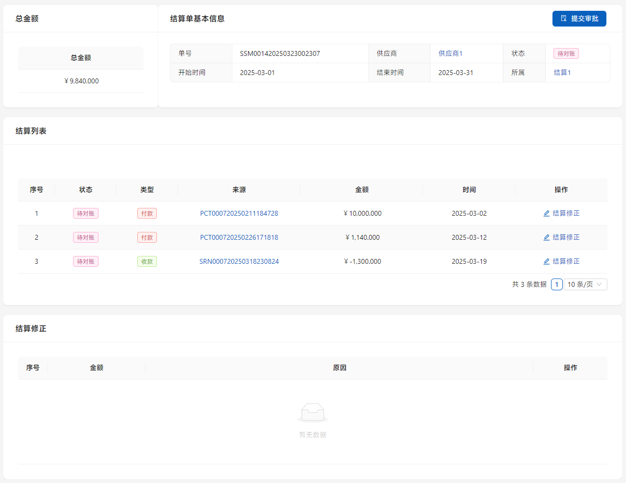Click the green 收款 type tag
Viewport: 626px width, 483px height.
147,261
